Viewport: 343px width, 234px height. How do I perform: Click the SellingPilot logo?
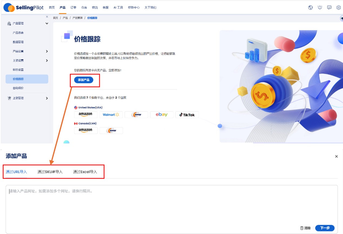24,8
